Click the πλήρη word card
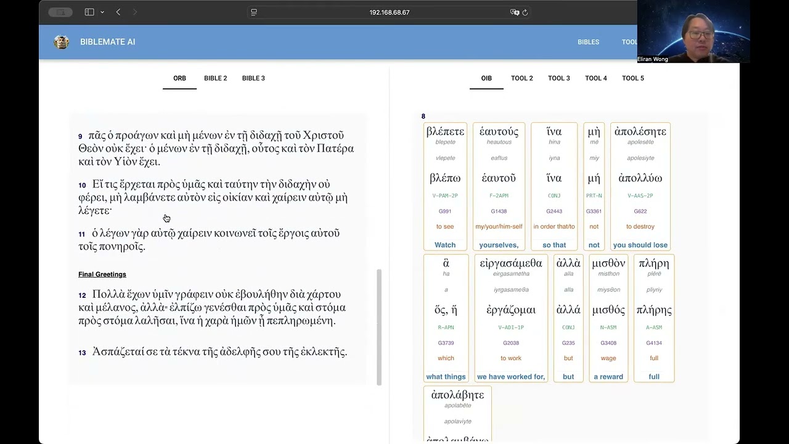This screenshot has height=444, width=789. click(x=654, y=318)
